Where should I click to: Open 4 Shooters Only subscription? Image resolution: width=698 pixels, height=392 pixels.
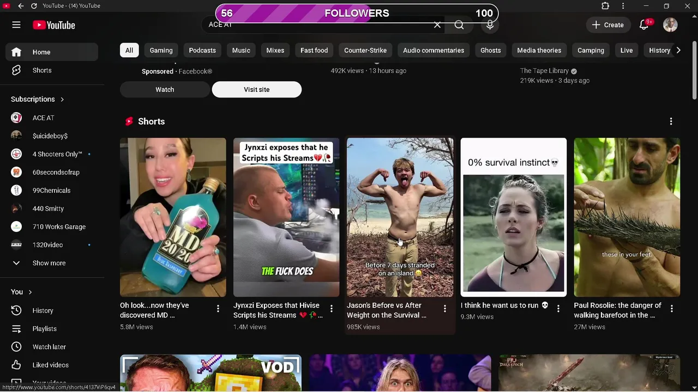(x=52, y=154)
